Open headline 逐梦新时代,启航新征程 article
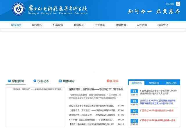 tap(96, 89)
